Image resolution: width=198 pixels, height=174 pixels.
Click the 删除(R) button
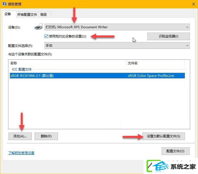(x=46, y=136)
